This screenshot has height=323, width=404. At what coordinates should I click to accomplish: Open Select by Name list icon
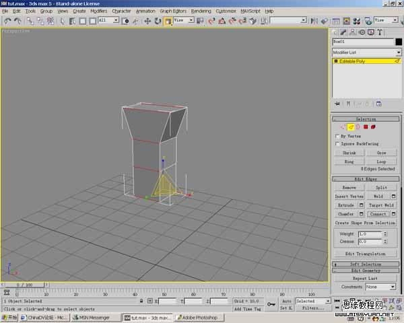click(73, 21)
